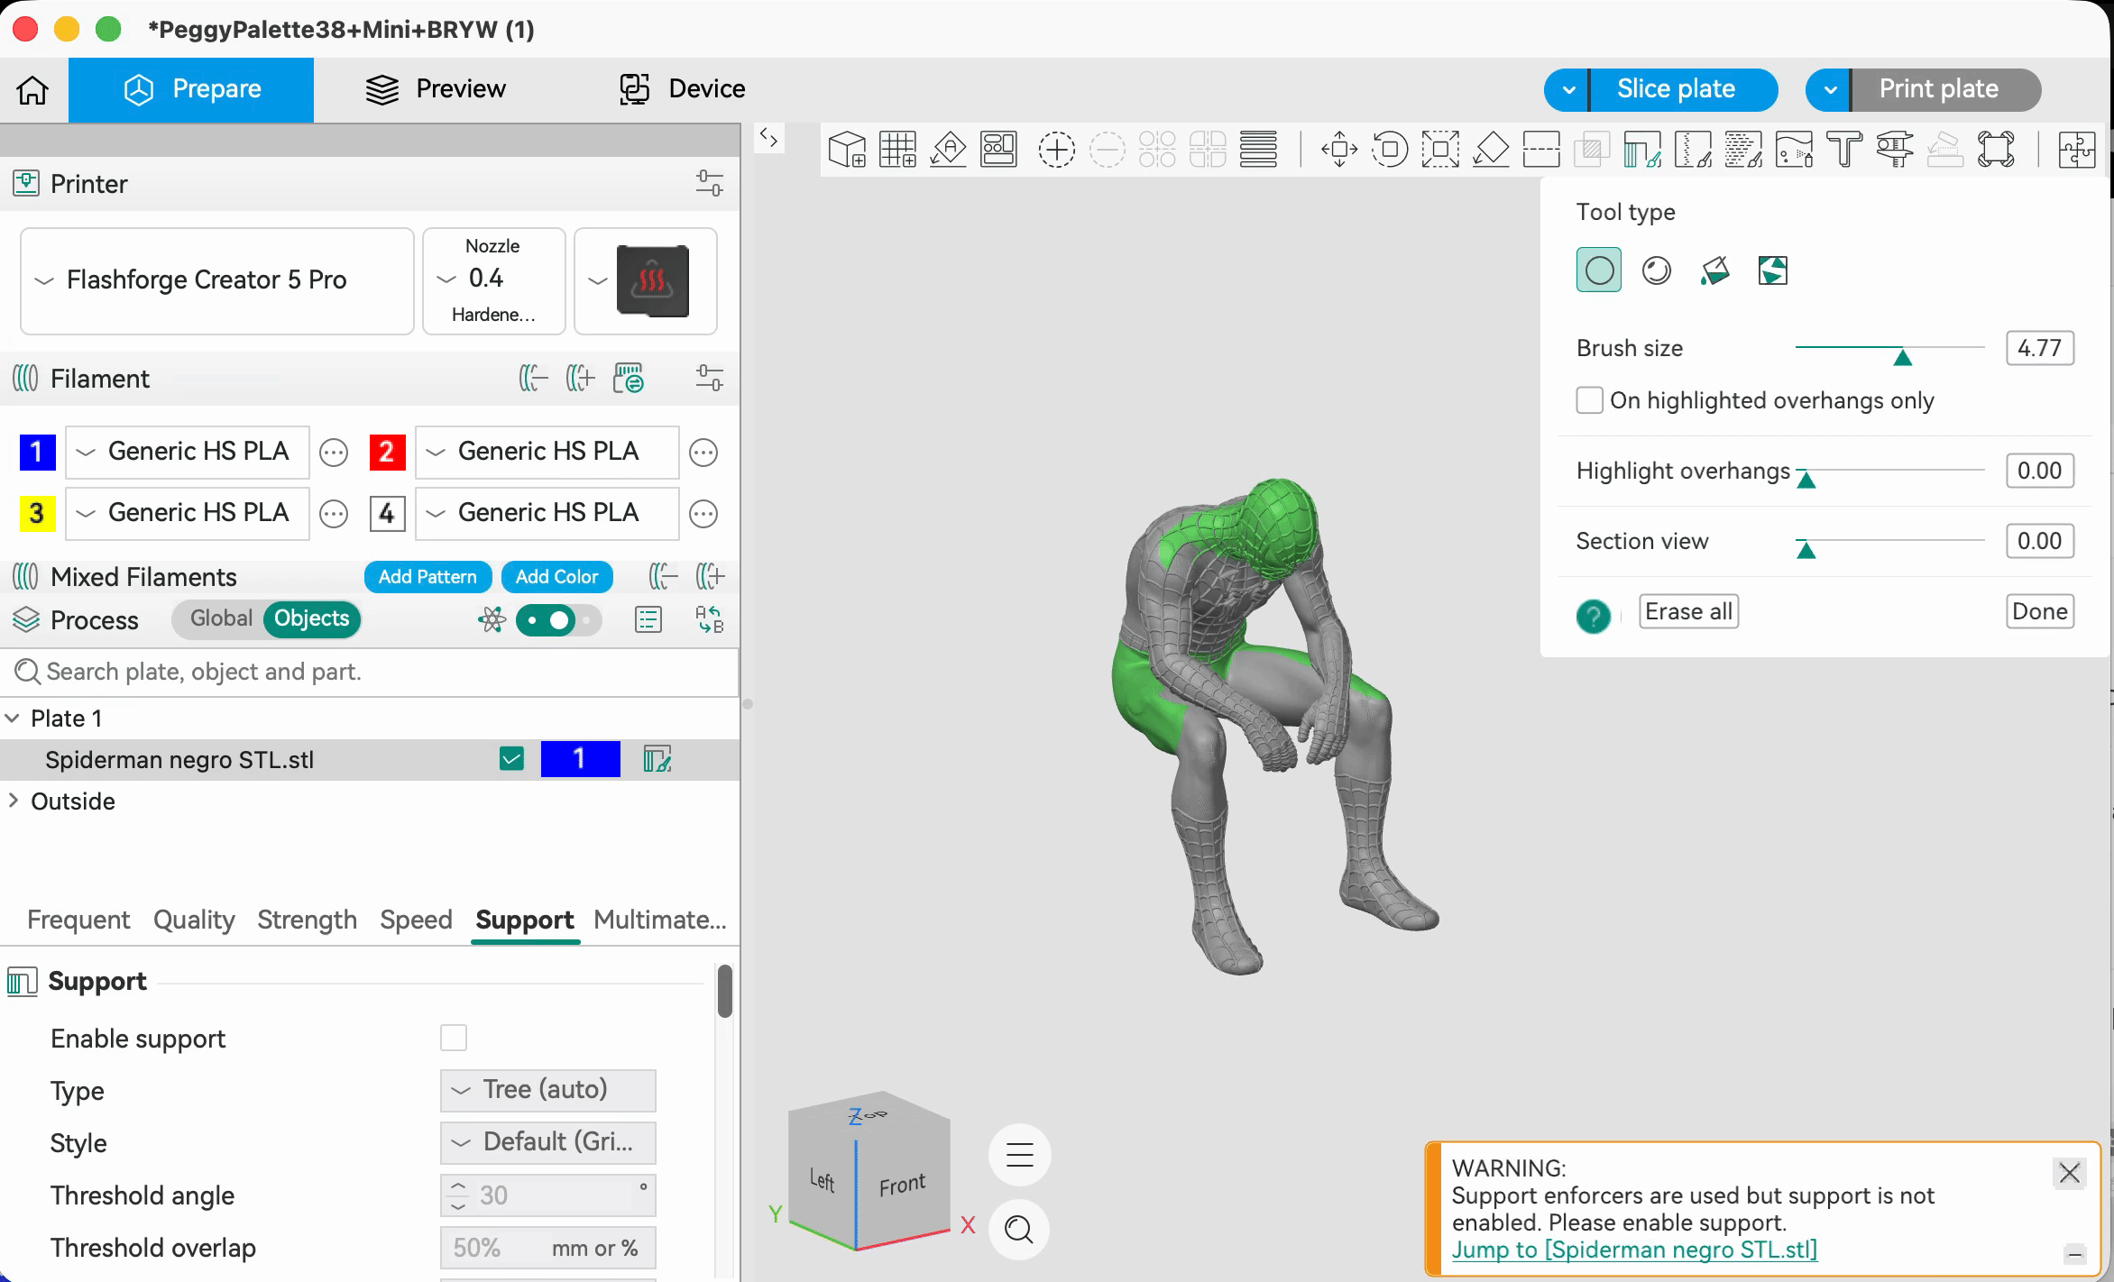
Task: Open filament 3 Generic HS PLA dropdown
Action: (x=188, y=513)
